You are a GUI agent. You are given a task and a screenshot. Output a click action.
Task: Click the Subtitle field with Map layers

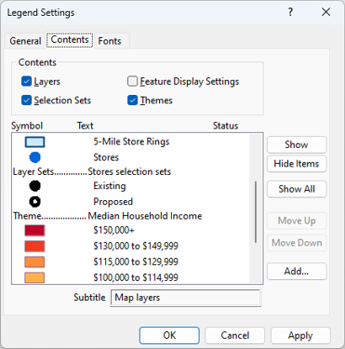[x=186, y=298]
